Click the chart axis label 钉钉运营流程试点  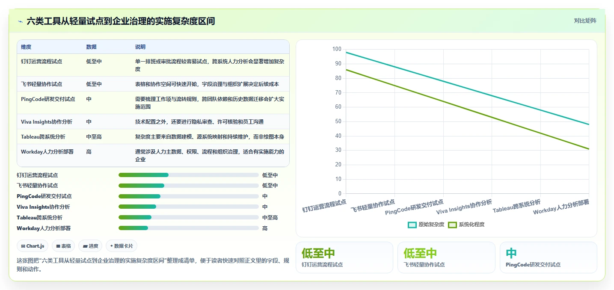(324, 205)
